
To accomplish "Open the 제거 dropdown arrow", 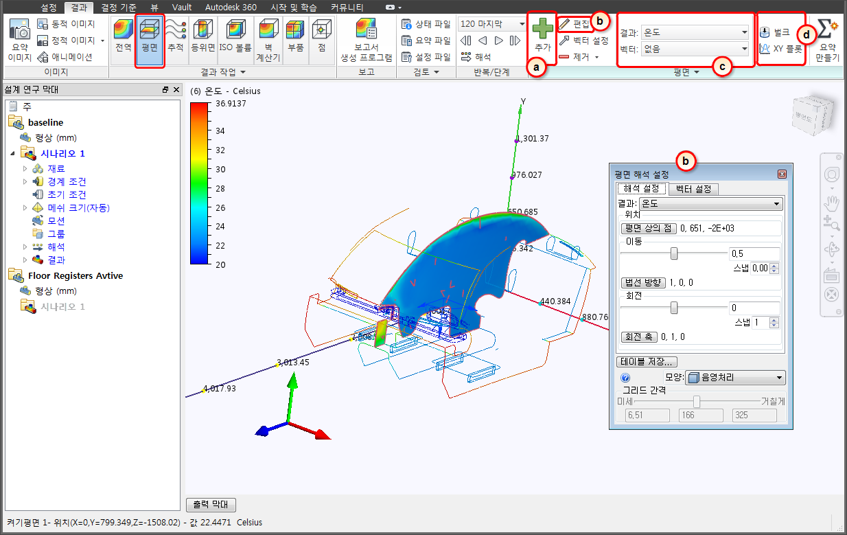I will click(x=597, y=57).
